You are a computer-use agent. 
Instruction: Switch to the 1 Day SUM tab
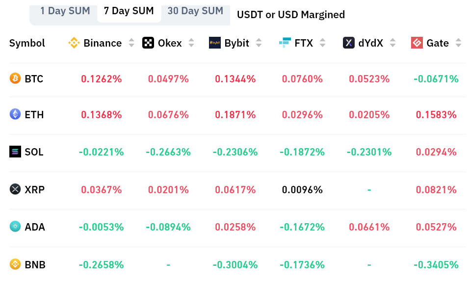point(65,11)
